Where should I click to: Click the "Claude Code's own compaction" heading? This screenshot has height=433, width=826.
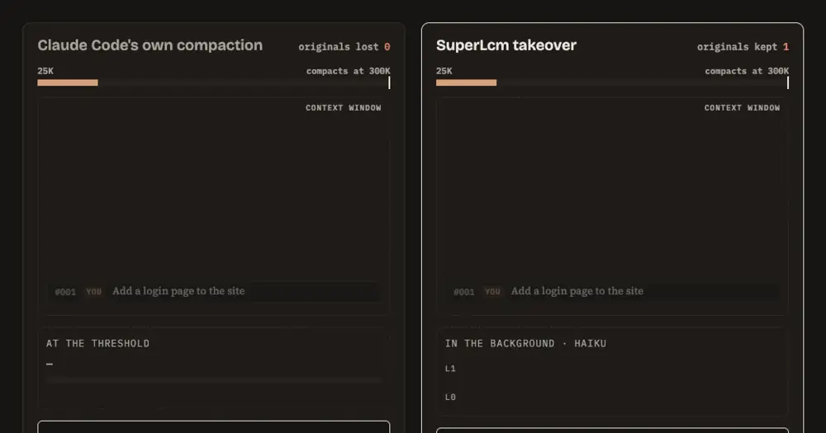click(x=150, y=45)
